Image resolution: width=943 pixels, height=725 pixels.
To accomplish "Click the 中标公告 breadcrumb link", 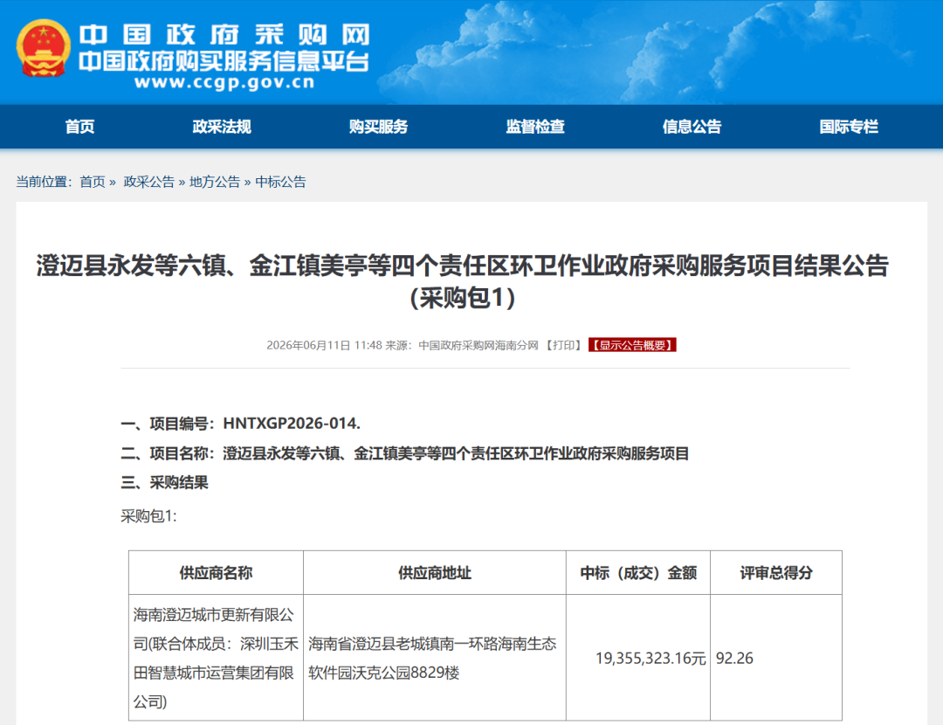I will tap(281, 182).
